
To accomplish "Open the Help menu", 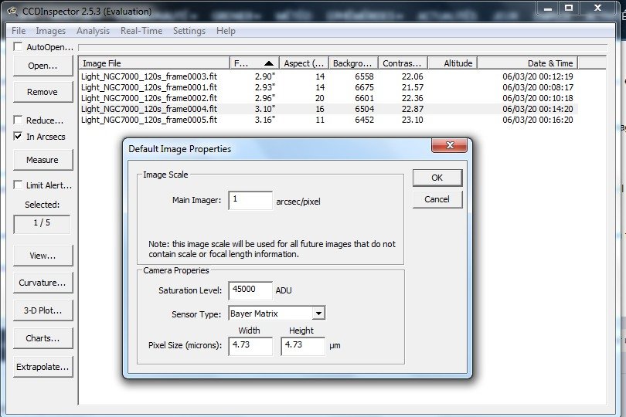I will (226, 31).
